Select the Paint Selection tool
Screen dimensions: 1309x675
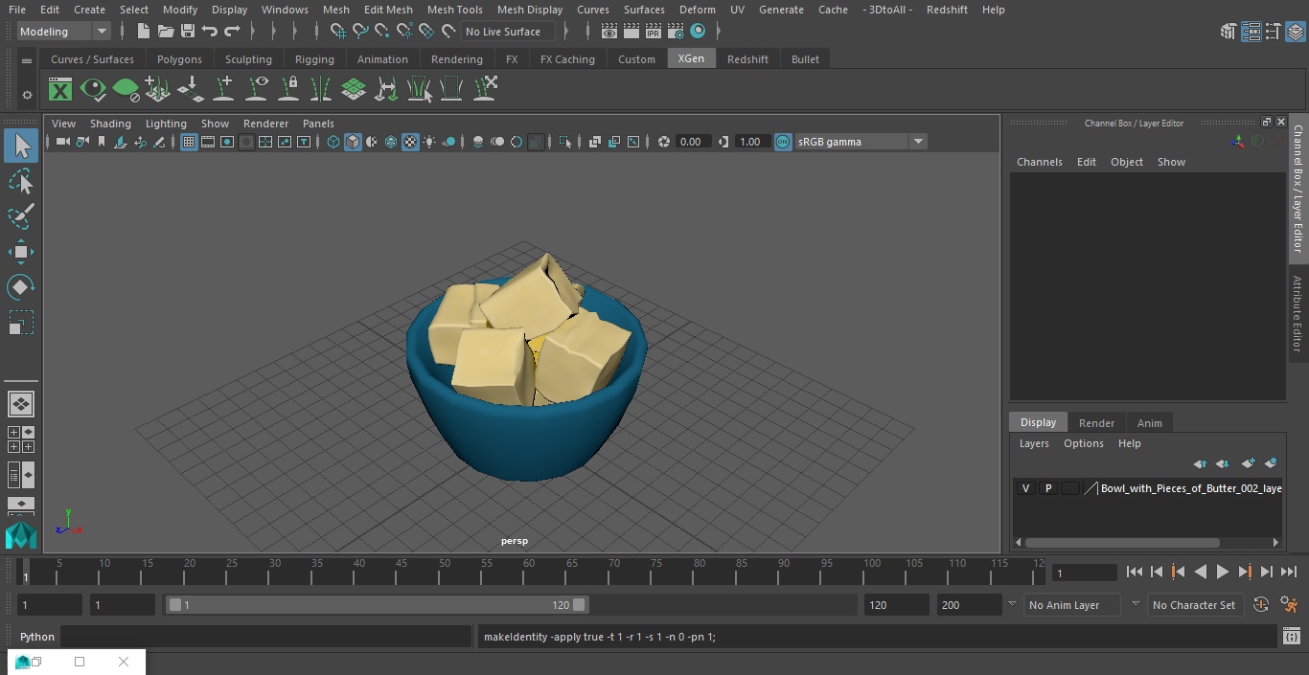point(21,216)
